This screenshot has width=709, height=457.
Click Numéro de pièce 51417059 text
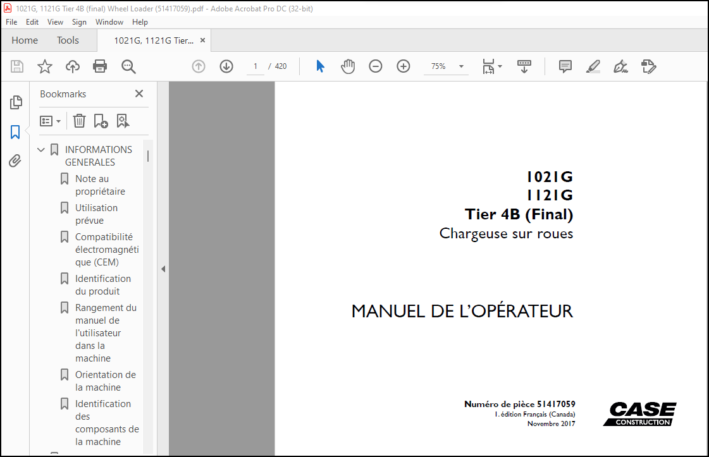[519, 404]
